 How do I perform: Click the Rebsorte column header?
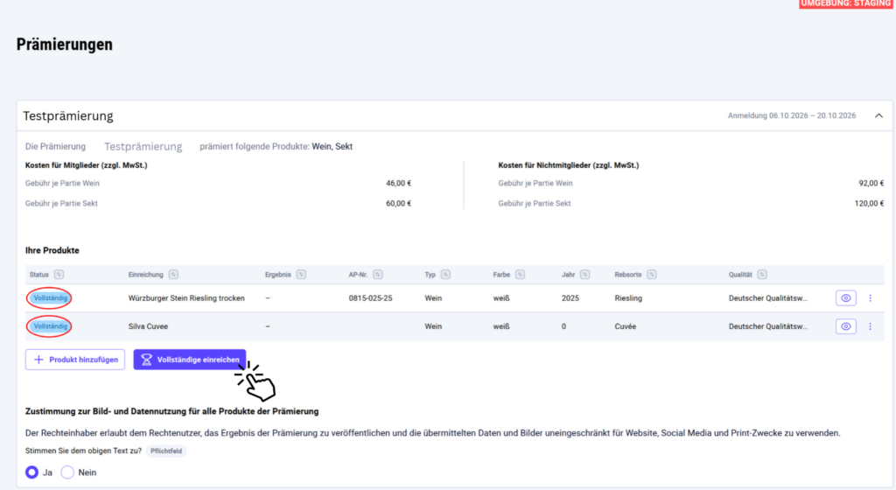coord(628,275)
